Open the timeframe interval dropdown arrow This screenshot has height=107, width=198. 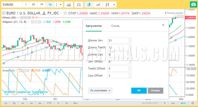[x=60, y=5]
